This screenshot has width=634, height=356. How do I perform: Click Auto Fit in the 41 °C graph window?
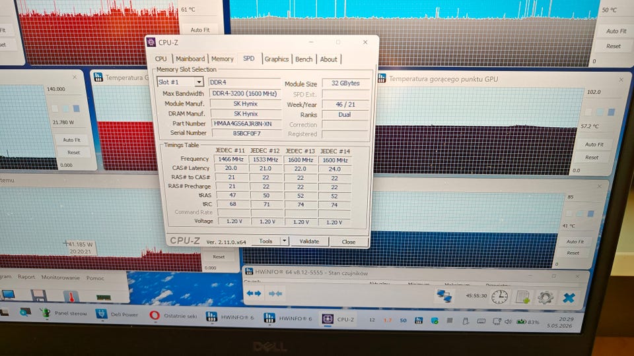click(575, 241)
